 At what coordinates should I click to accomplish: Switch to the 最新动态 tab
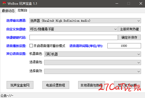(x=8, y=11)
